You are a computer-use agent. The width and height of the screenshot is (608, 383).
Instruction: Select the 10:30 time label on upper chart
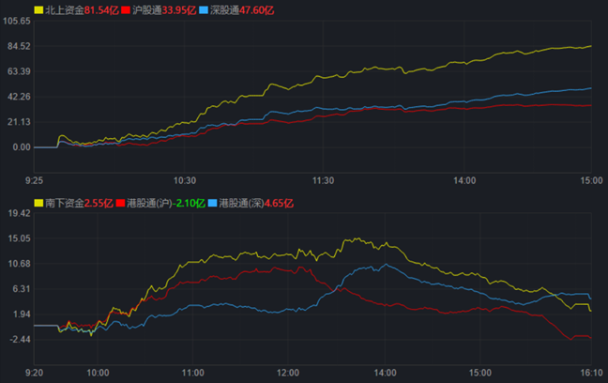coord(185,179)
